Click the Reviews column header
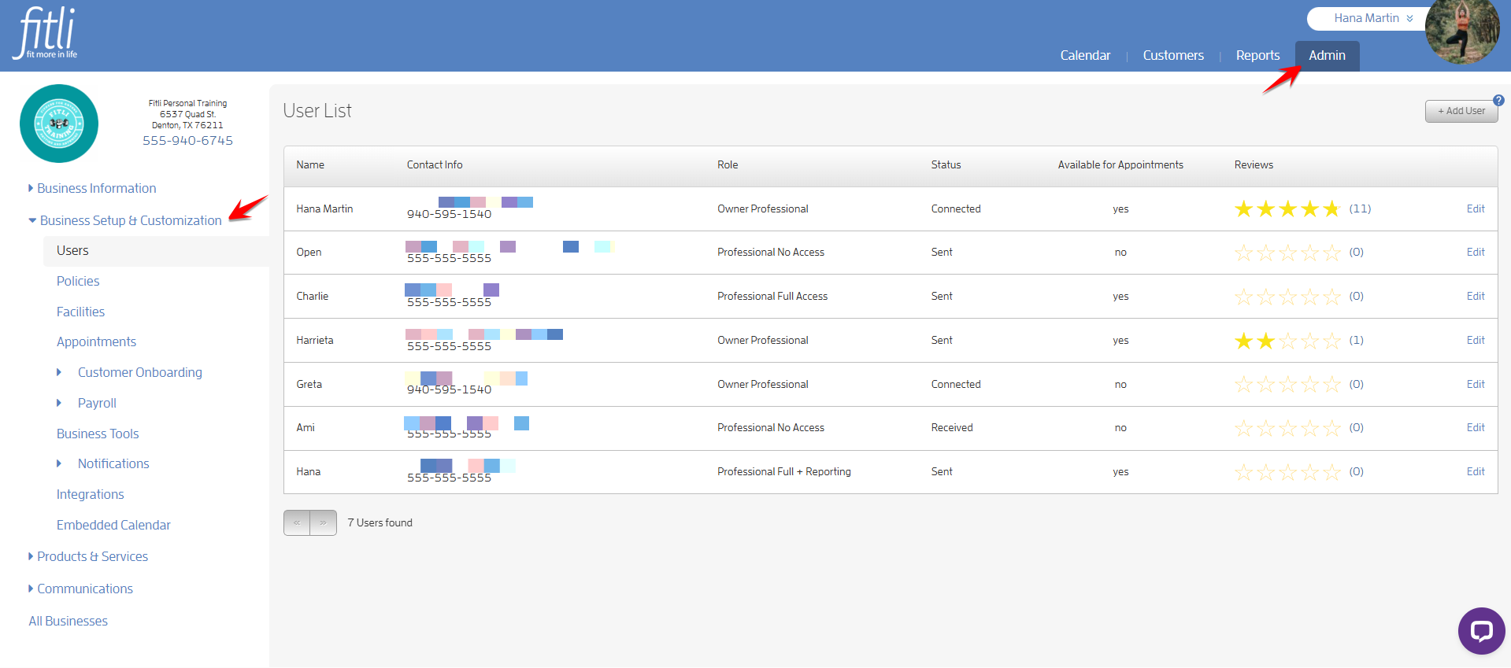1511x668 pixels. click(x=1254, y=164)
